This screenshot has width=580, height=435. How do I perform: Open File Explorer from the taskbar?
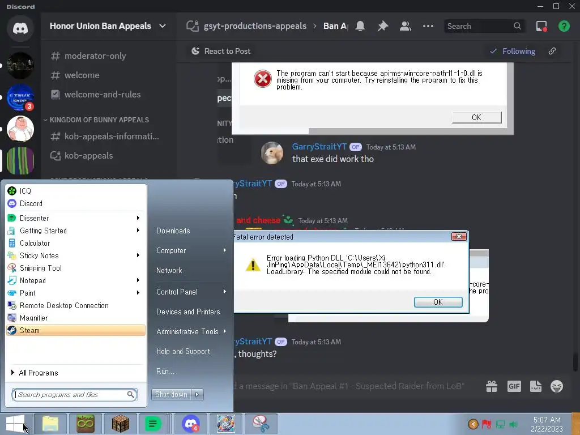coord(50,424)
